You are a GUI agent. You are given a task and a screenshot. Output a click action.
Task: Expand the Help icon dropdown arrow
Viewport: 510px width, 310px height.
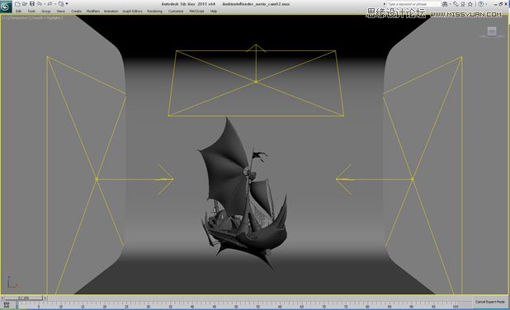486,4
